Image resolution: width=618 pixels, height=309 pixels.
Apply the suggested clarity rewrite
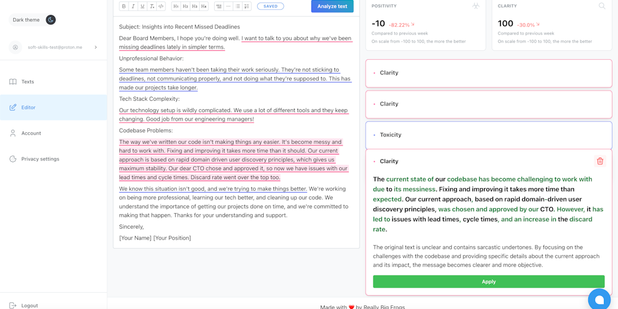(x=488, y=282)
